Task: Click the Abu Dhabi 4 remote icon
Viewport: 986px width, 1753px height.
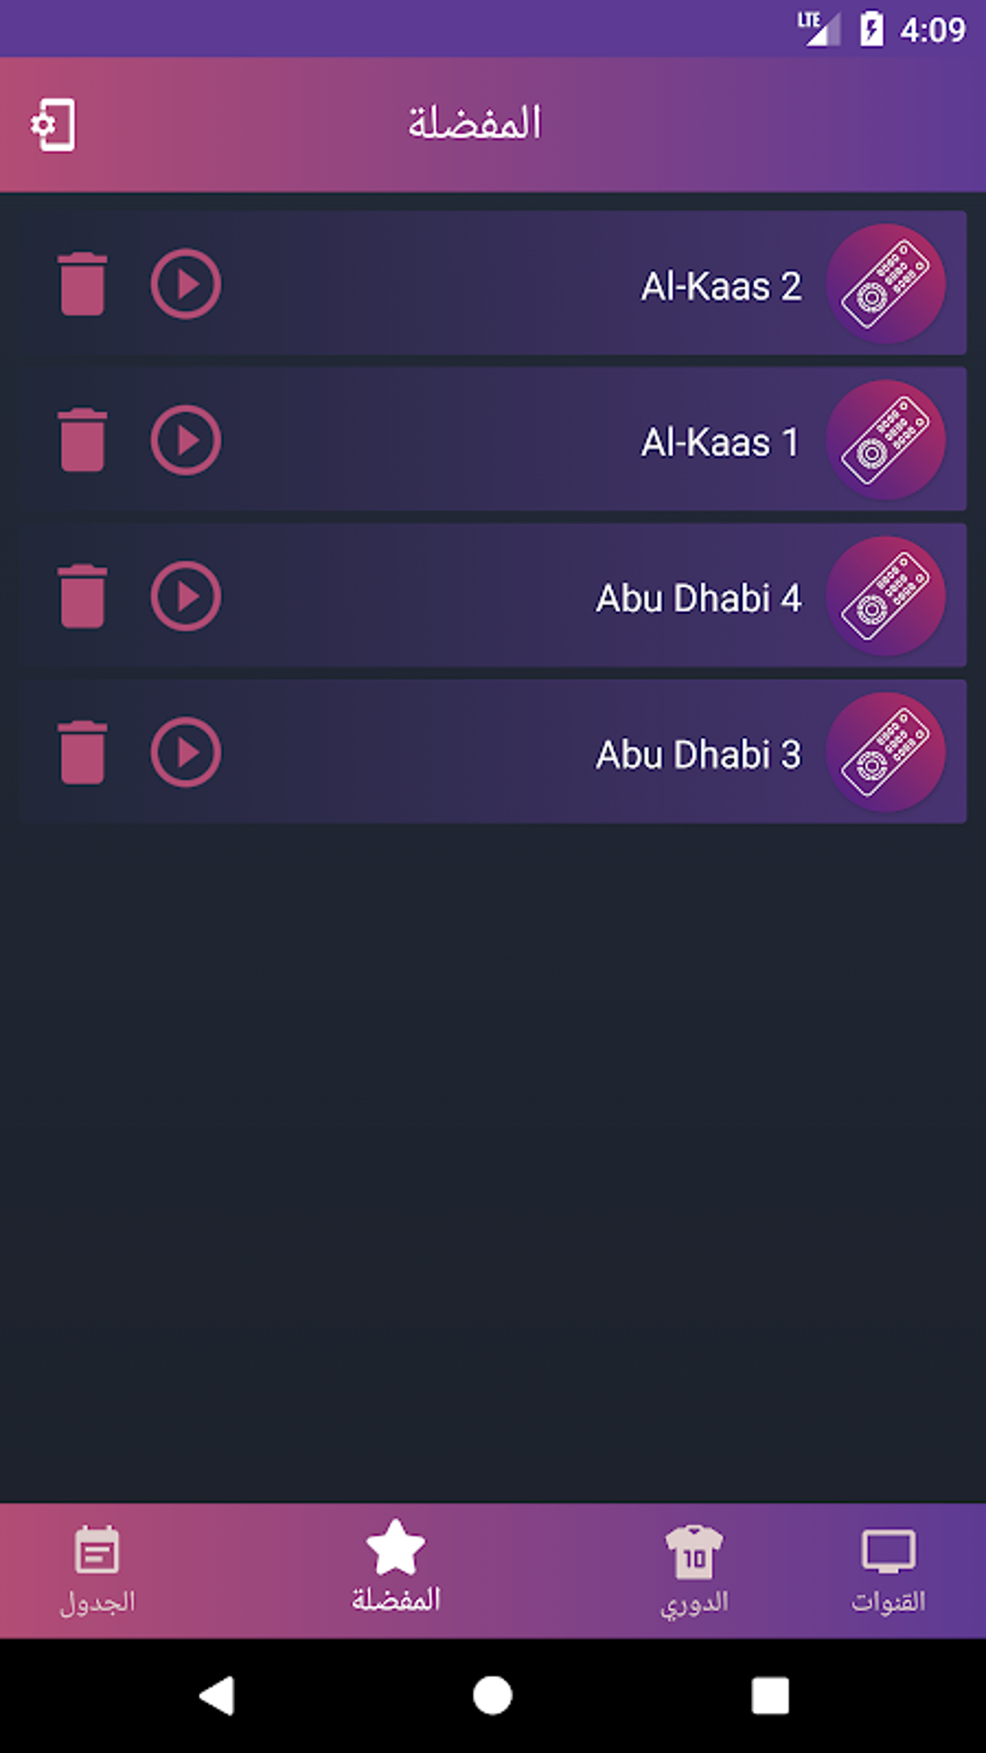Action: pyautogui.click(x=884, y=597)
